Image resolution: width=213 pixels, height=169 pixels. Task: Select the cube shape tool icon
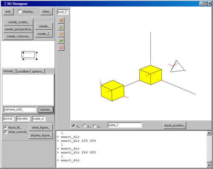point(61,20)
